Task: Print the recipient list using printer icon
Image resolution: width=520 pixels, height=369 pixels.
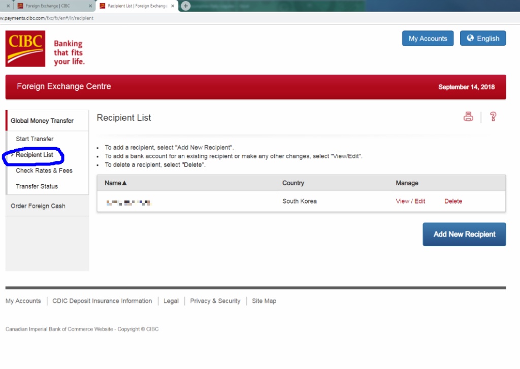Action: click(x=468, y=117)
